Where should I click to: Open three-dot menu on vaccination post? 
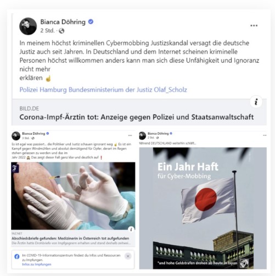[x=130, y=135]
